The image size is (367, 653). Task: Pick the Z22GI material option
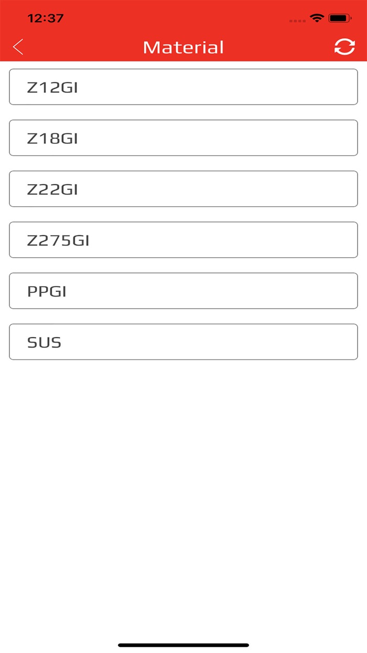tap(183, 189)
